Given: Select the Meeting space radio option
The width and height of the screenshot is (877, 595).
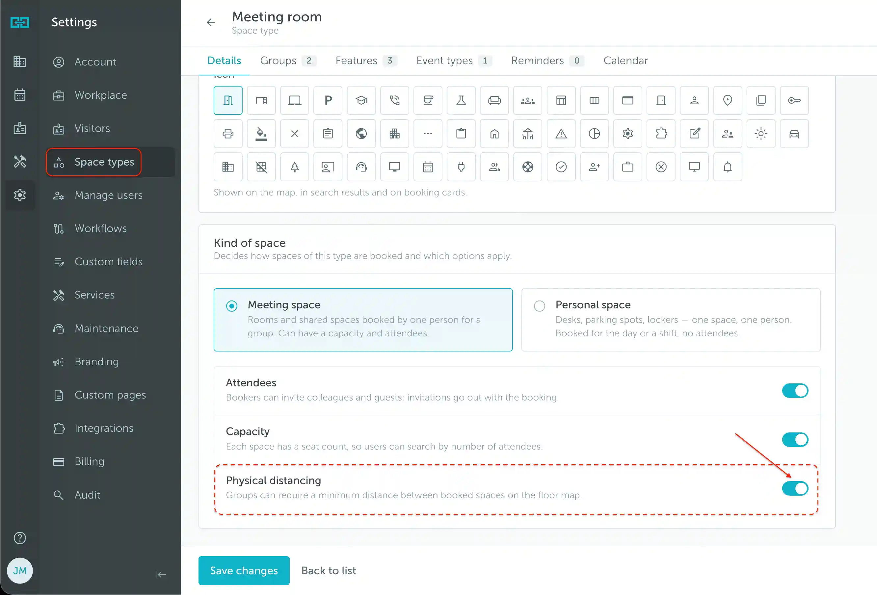Looking at the screenshot, I should (x=363, y=320).
